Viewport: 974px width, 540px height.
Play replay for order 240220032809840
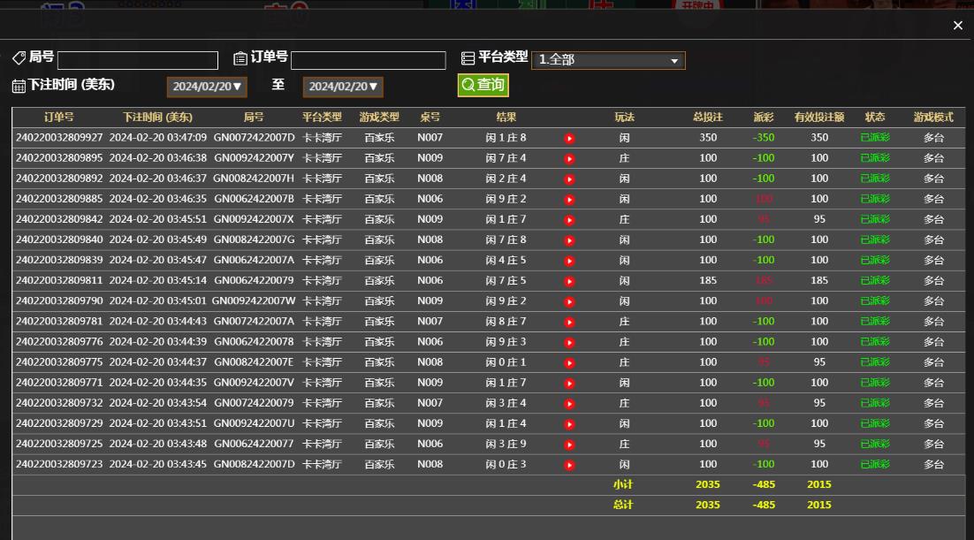[569, 240]
